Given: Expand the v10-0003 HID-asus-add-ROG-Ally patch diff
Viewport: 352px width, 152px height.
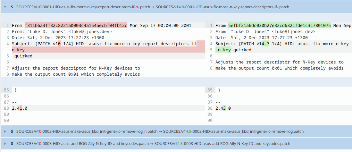Looking at the screenshot, I should [5, 143].
